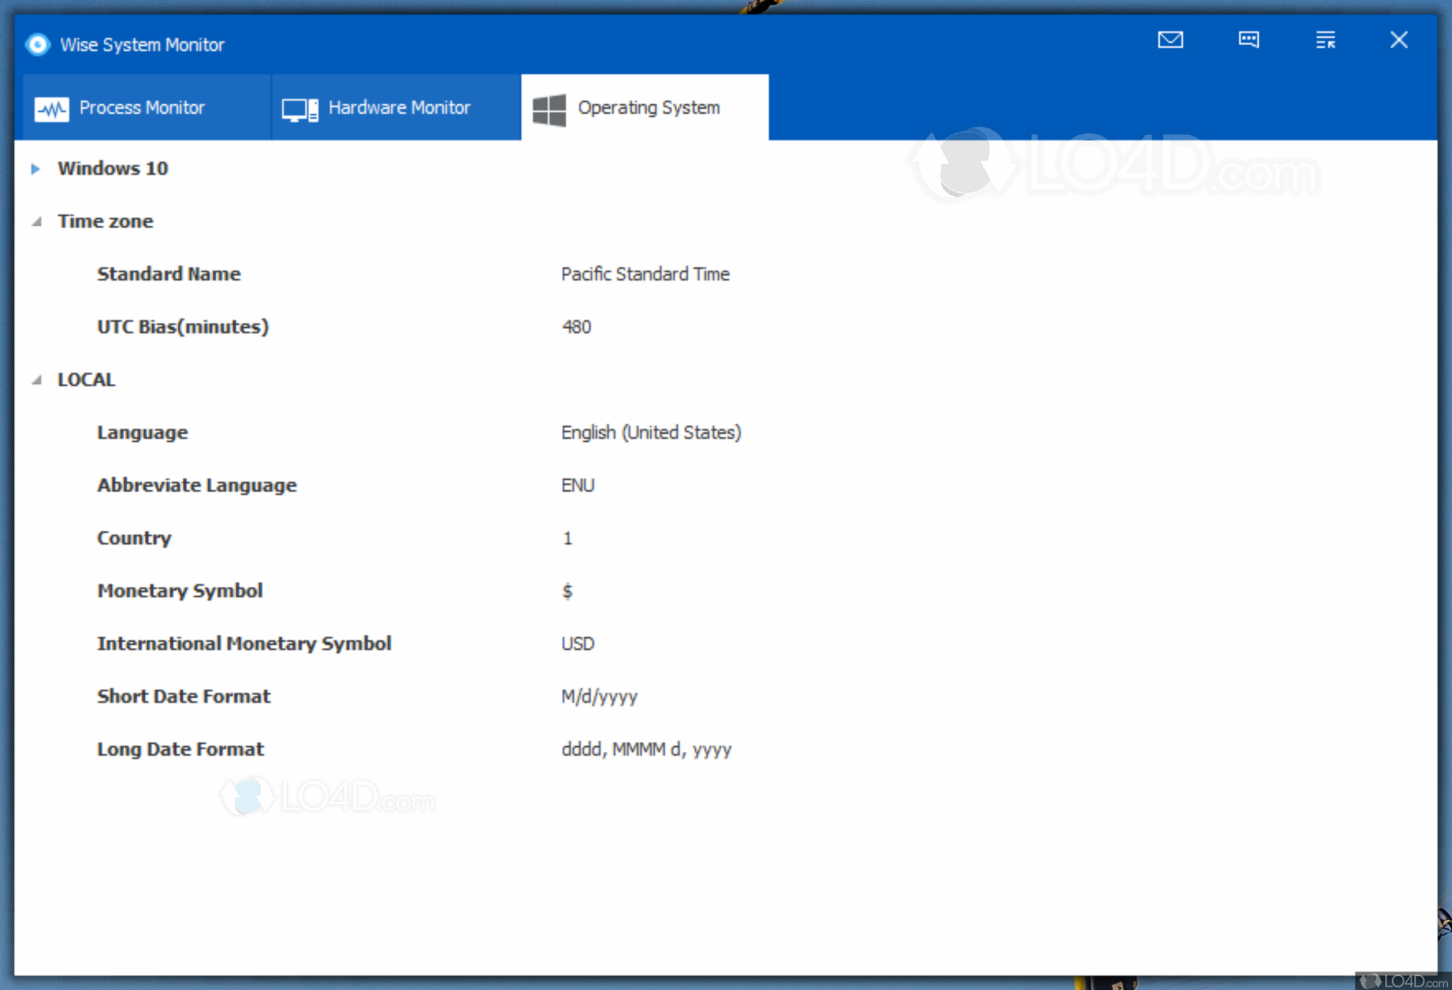This screenshot has width=1452, height=990.
Task: Select the UTC Bias(minutes) row
Action: pyautogui.click(x=183, y=327)
